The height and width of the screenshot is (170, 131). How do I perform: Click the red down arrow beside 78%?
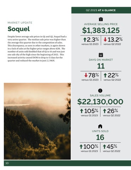point(86,75)
